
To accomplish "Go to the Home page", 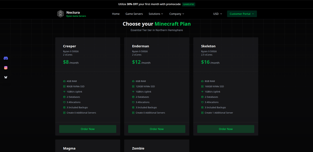I will pyautogui.click(x=116, y=14).
